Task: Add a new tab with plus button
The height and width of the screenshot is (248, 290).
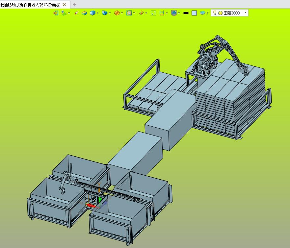Action: [75, 5]
